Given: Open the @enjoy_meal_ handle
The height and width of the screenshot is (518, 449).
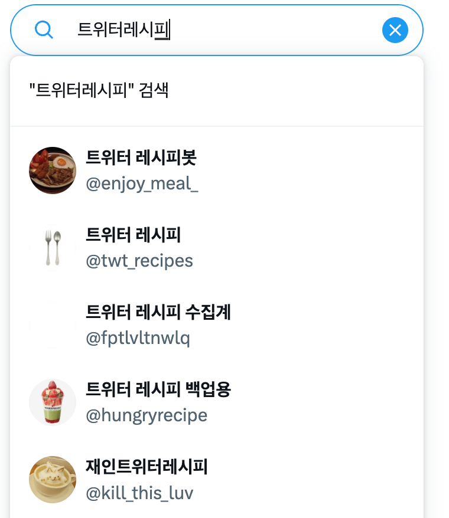Looking at the screenshot, I should [x=142, y=183].
